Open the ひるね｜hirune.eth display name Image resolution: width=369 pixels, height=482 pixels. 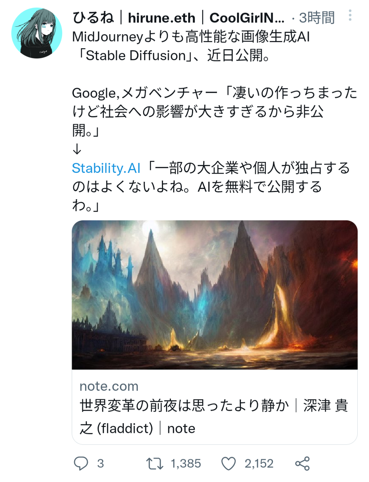(178, 17)
